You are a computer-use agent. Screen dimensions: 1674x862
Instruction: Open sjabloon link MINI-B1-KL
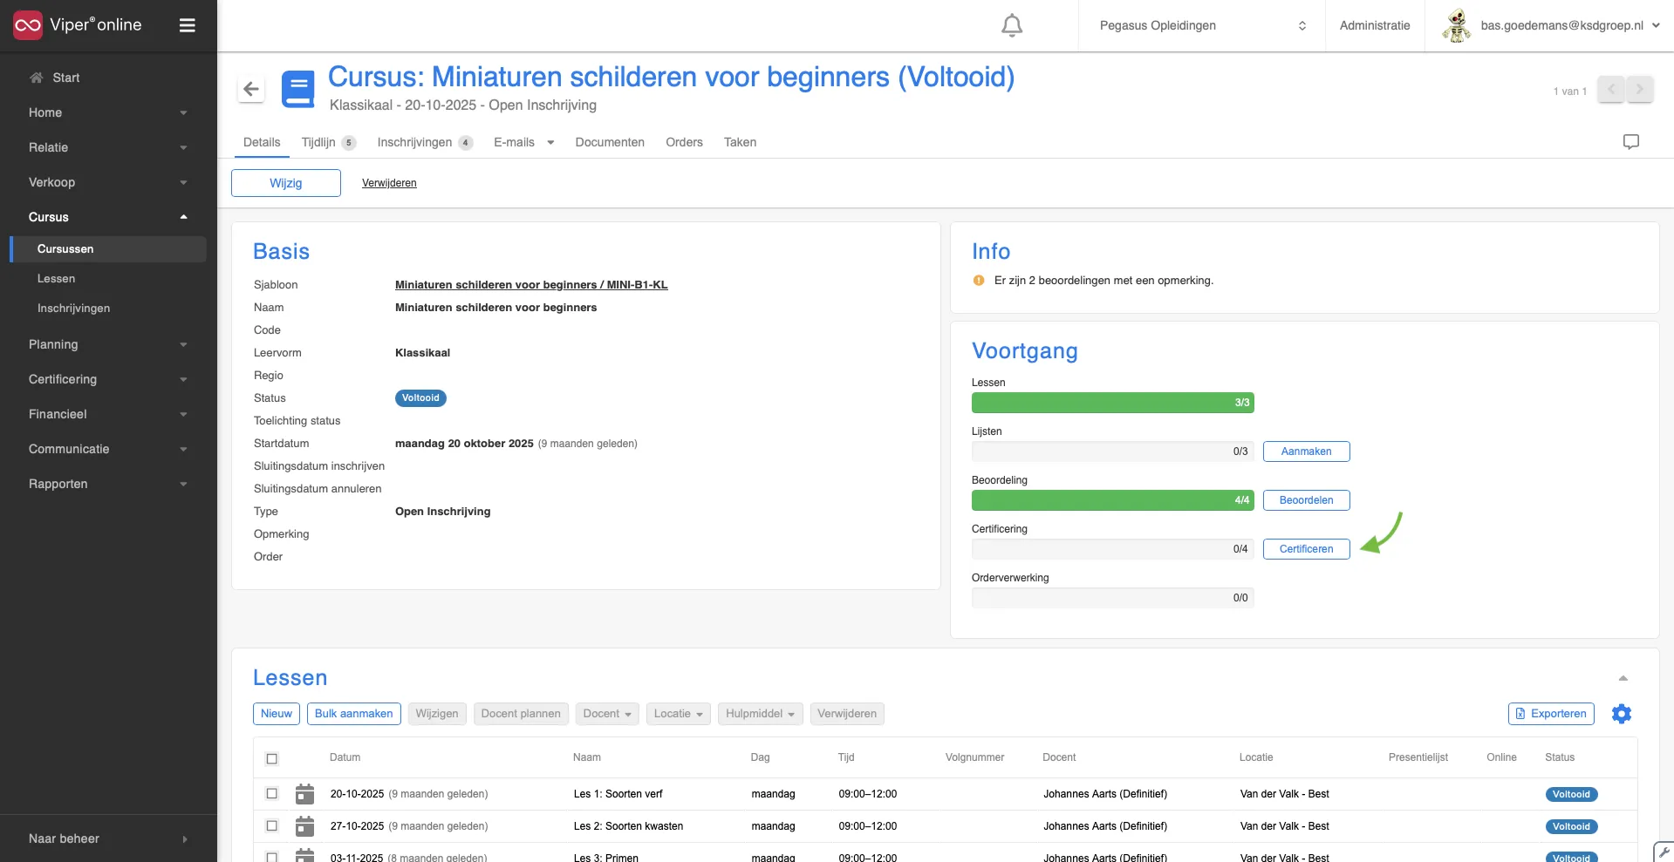[x=531, y=285]
